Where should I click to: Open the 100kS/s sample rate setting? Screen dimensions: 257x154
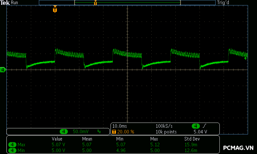(164, 126)
